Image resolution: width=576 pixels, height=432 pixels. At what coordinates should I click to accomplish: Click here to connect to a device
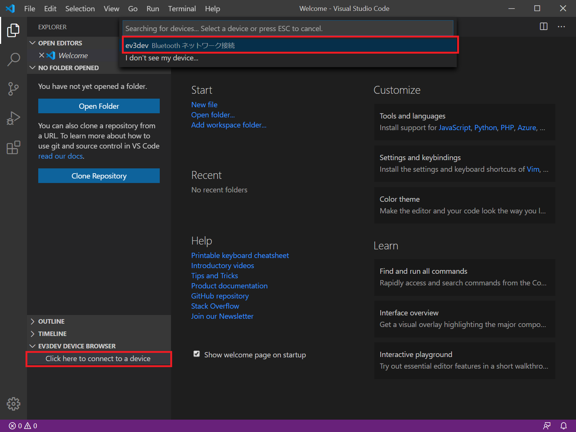click(x=98, y=358)
